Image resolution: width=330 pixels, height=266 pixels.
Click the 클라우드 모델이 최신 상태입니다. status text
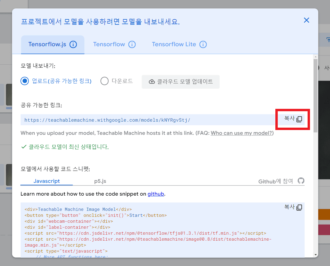point(69,147)
